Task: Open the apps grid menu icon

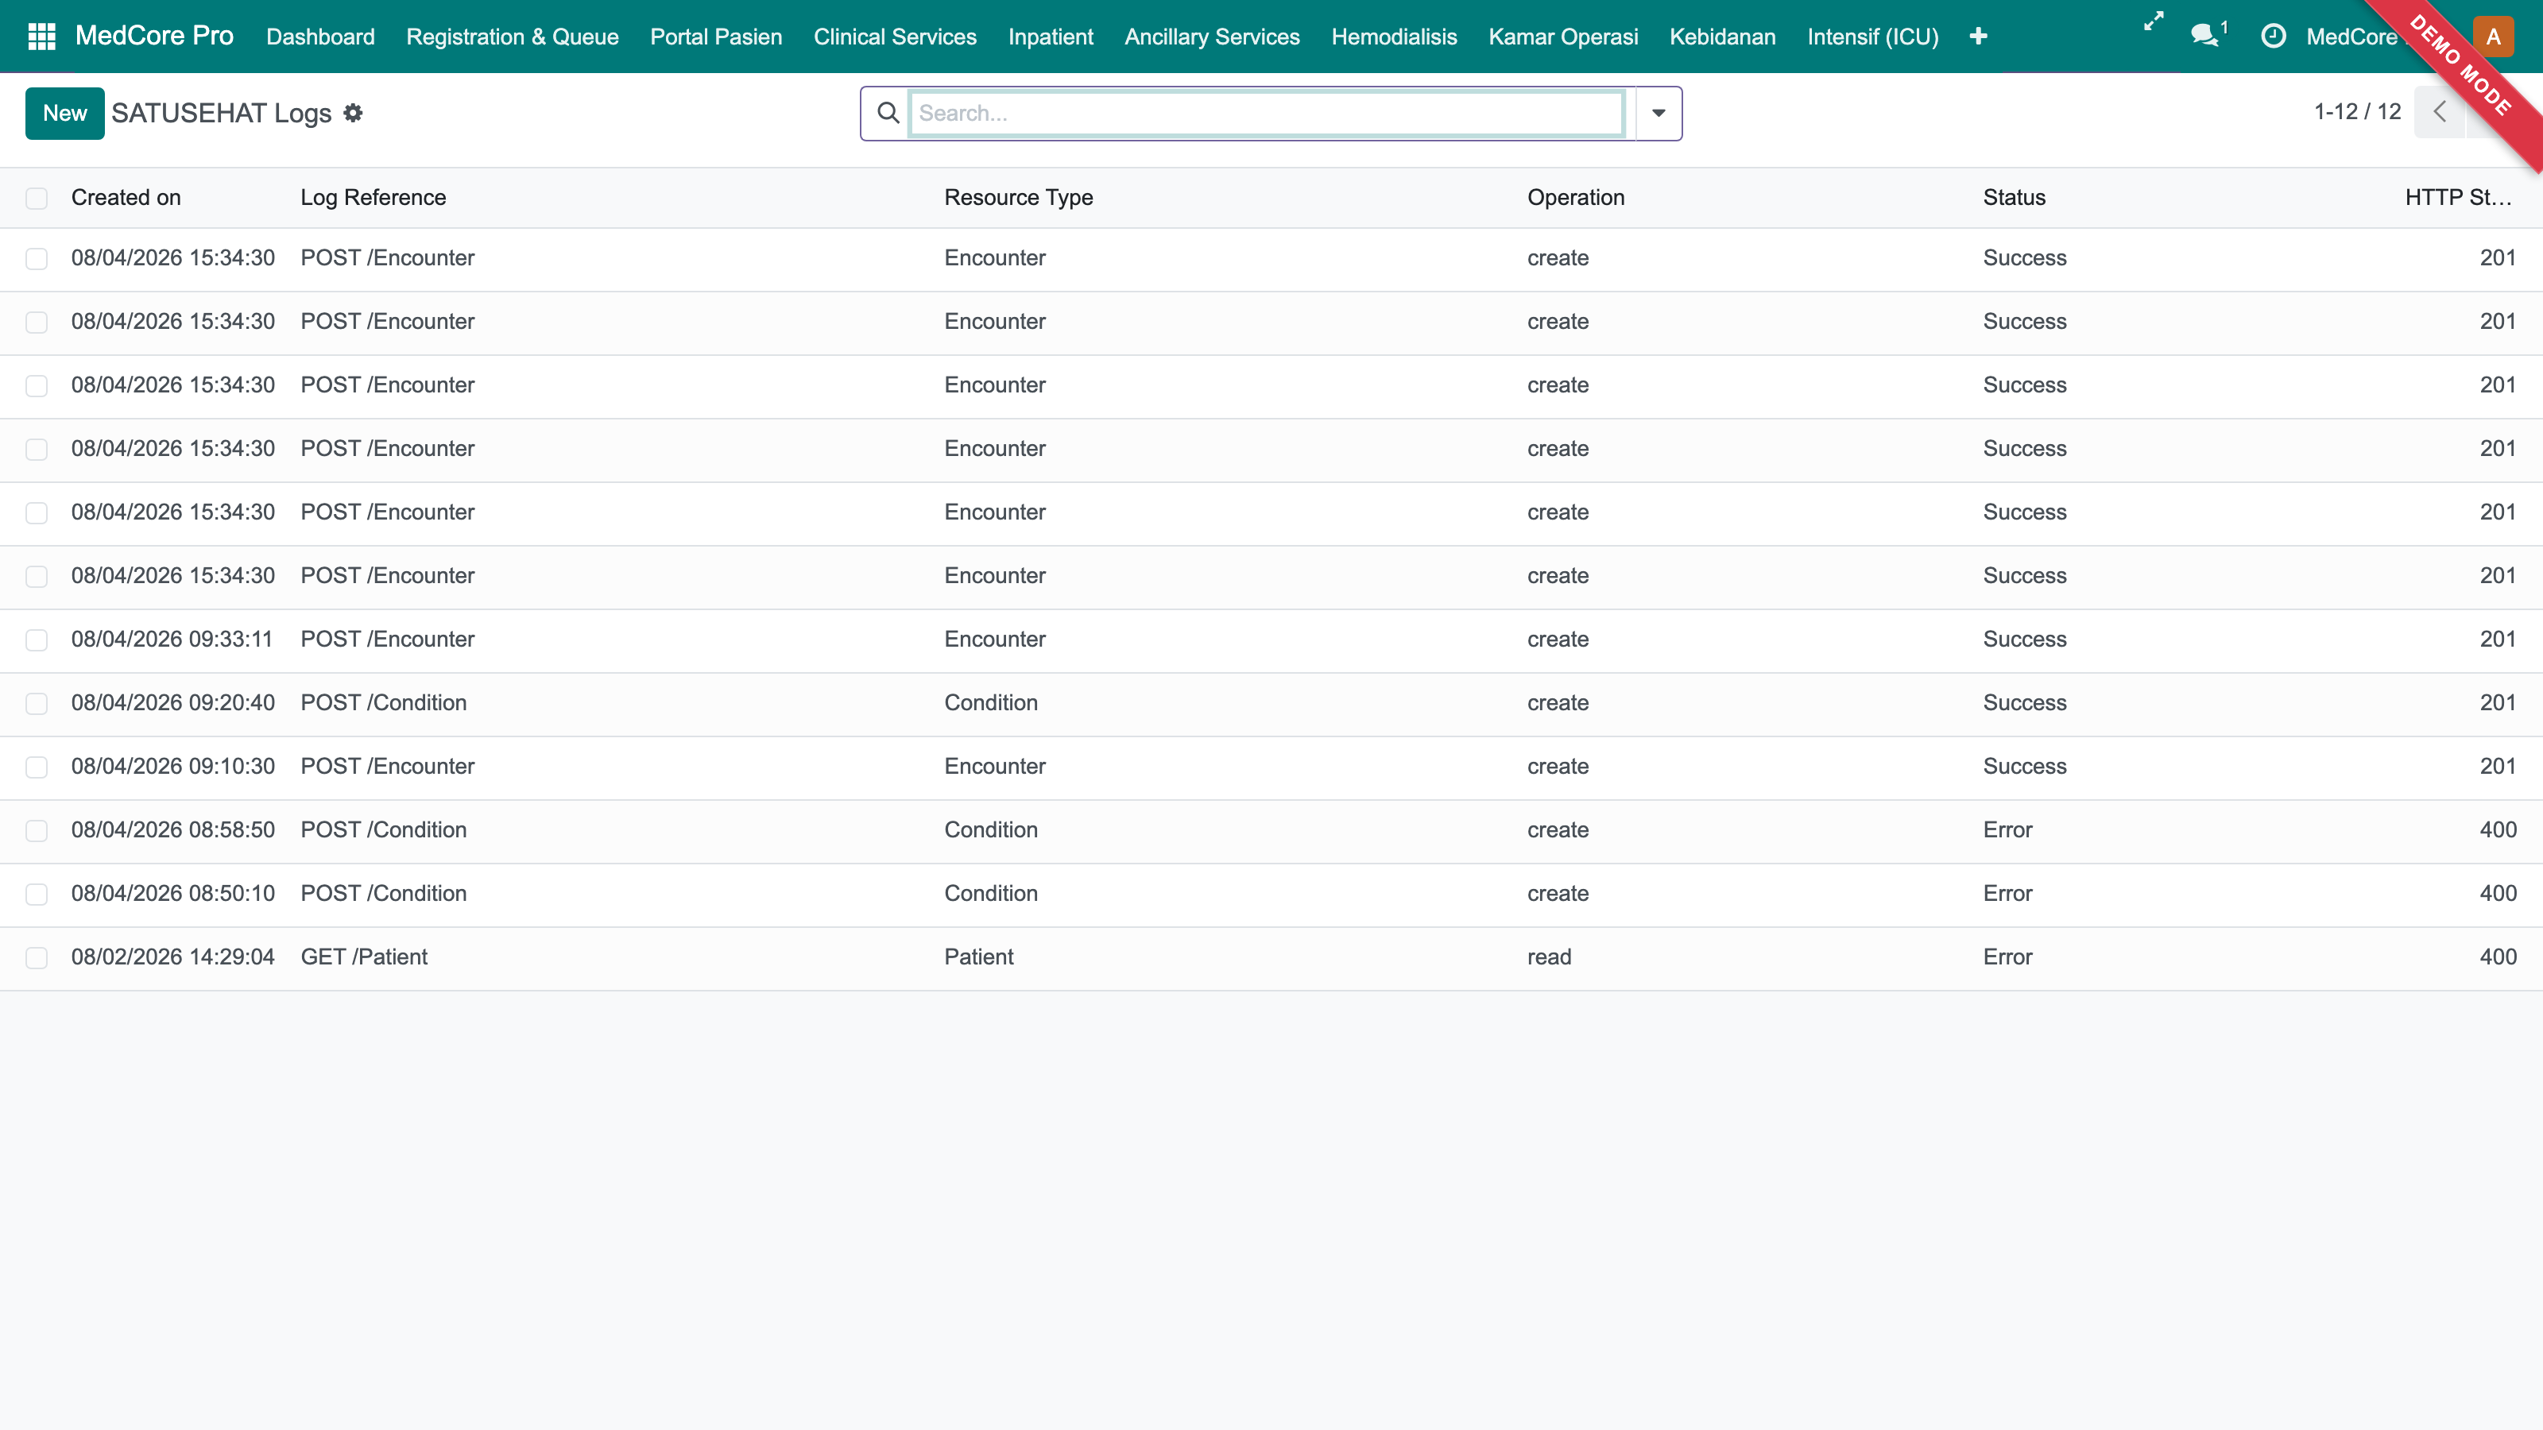Action: pos(41,37)
